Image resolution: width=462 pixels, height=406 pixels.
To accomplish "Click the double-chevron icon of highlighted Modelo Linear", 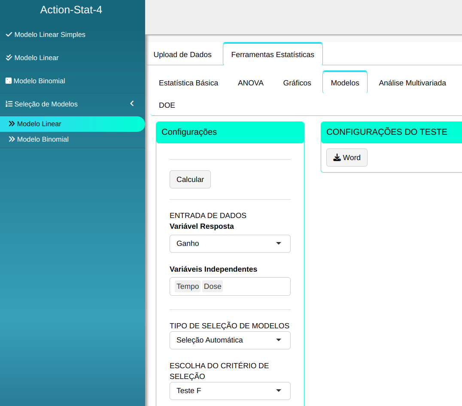I will pyautogui.click(x=12, y=124).
